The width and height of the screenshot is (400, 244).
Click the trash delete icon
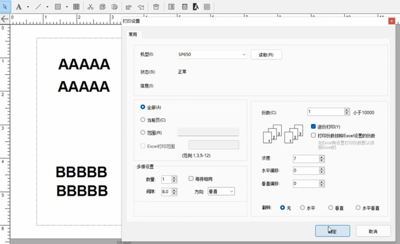156,7
